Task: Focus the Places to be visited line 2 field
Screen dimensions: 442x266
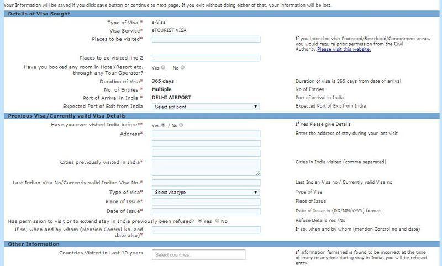Action: pos(206,58)
